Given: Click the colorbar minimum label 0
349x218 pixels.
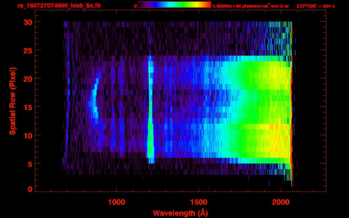Looking at the screenshot, I should click(x=135, y=6).
